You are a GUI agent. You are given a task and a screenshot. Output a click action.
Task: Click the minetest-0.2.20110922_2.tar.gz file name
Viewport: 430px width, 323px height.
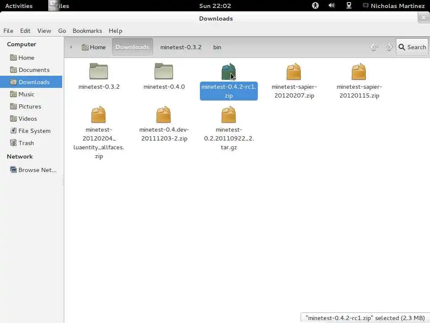tap(229, 138)
